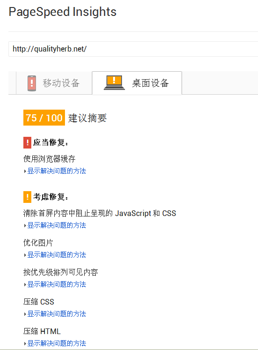The height and width of the screenshot is (350, 258).
Task: Click the orange 75 / 100 score badge
Action: [44, 118]
